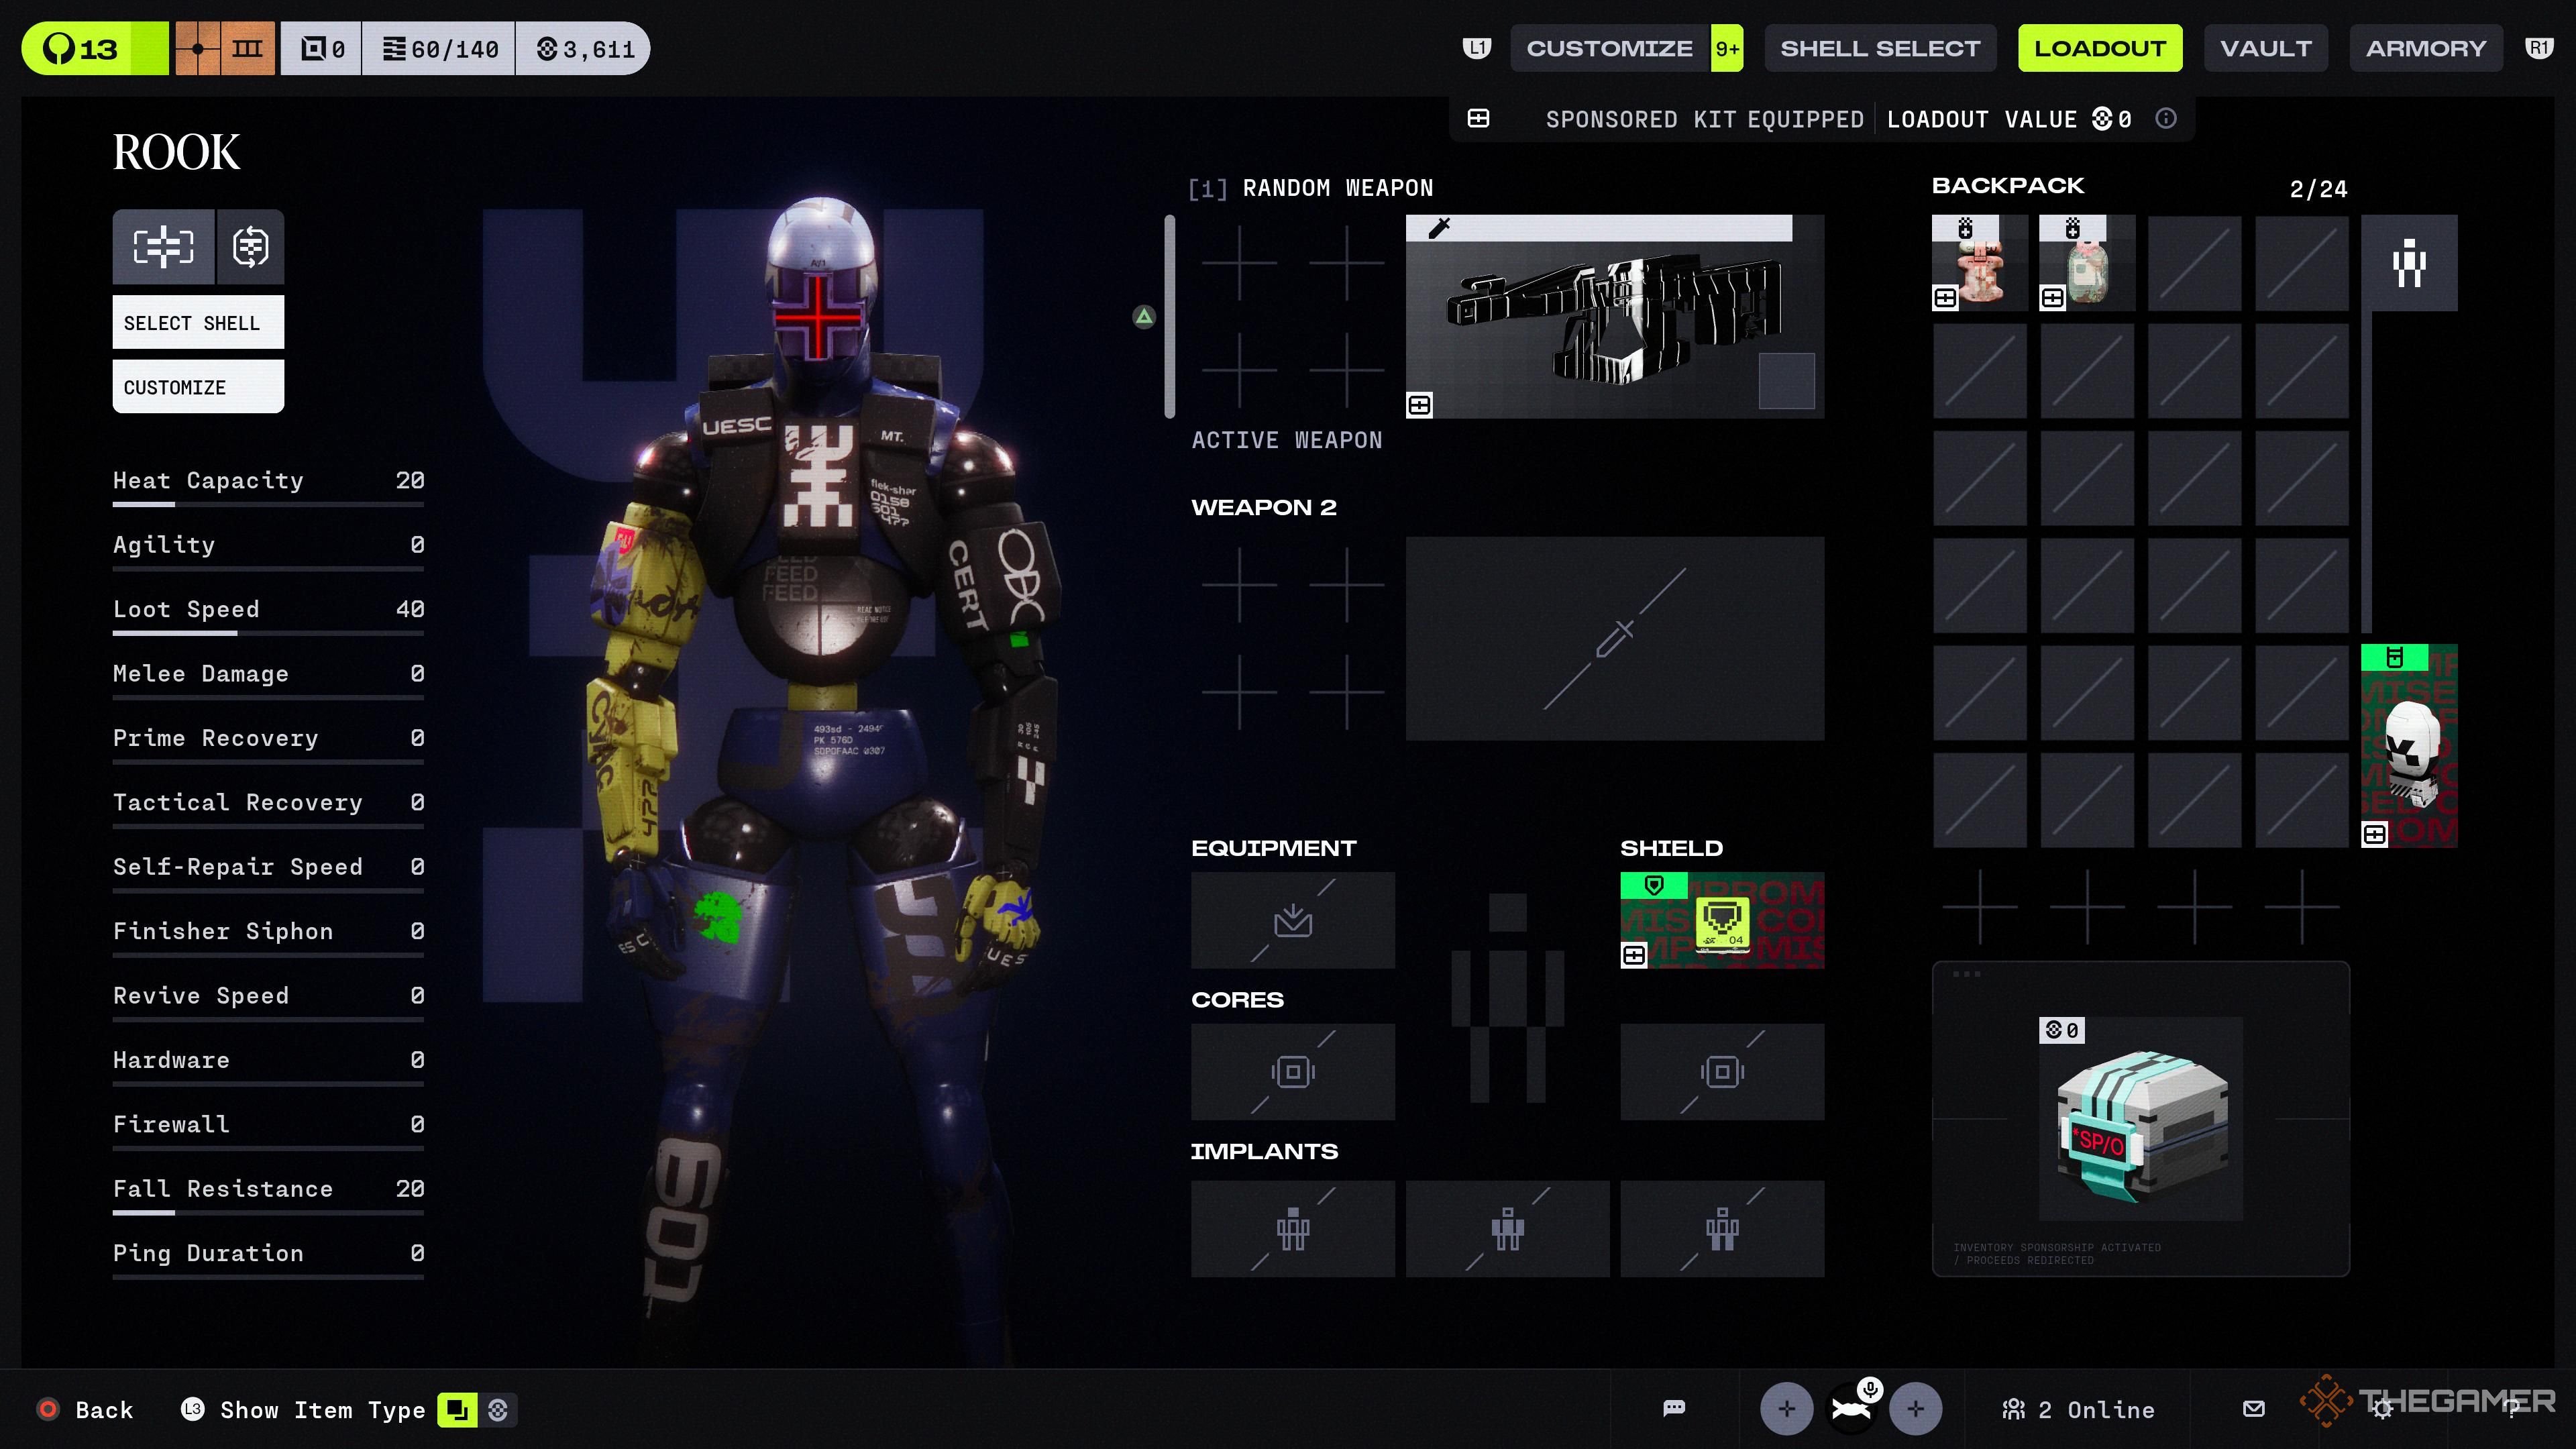Open the Shell Select tab
Screen dimensions: 2576x1449
tap(1879, 48)
